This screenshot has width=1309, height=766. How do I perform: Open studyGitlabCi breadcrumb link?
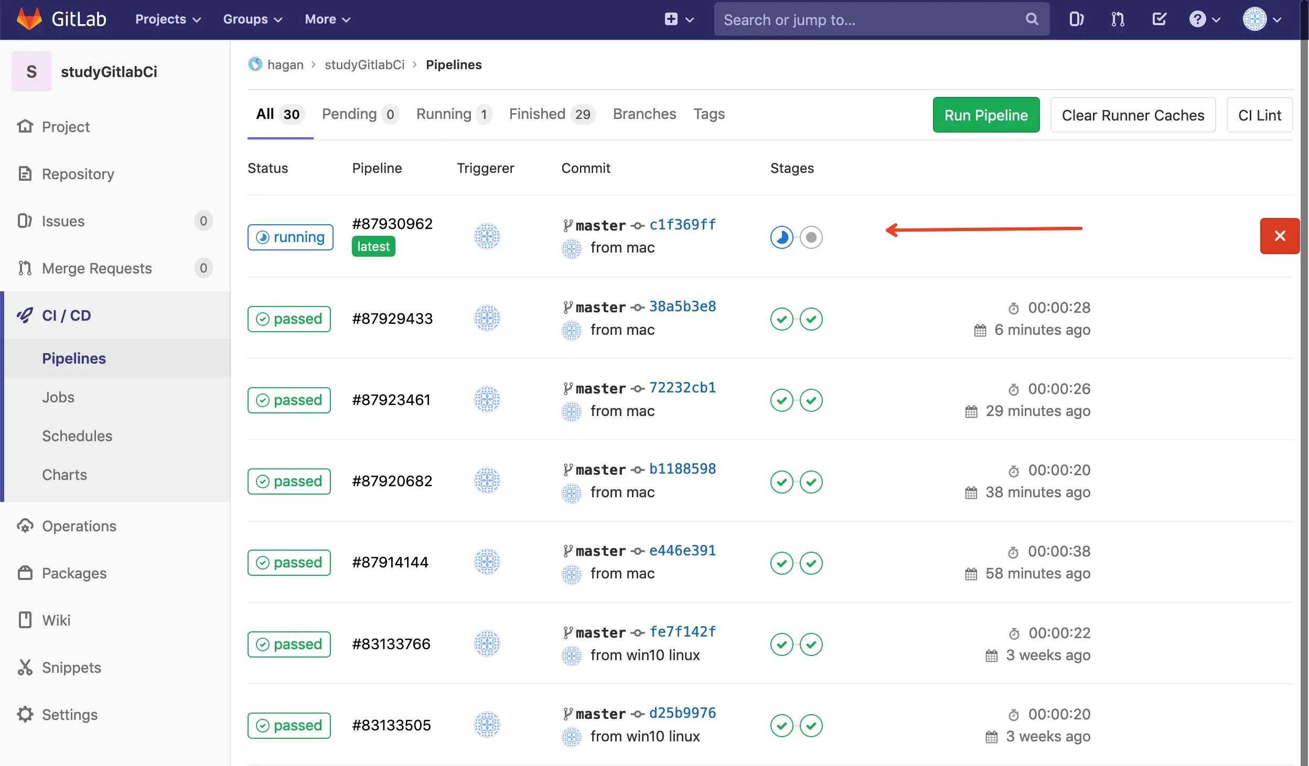pos(364,64)
